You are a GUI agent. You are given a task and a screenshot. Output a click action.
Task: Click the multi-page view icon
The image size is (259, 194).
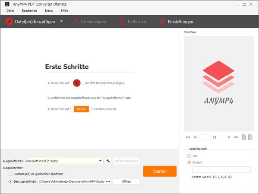(x=250, y=137)
